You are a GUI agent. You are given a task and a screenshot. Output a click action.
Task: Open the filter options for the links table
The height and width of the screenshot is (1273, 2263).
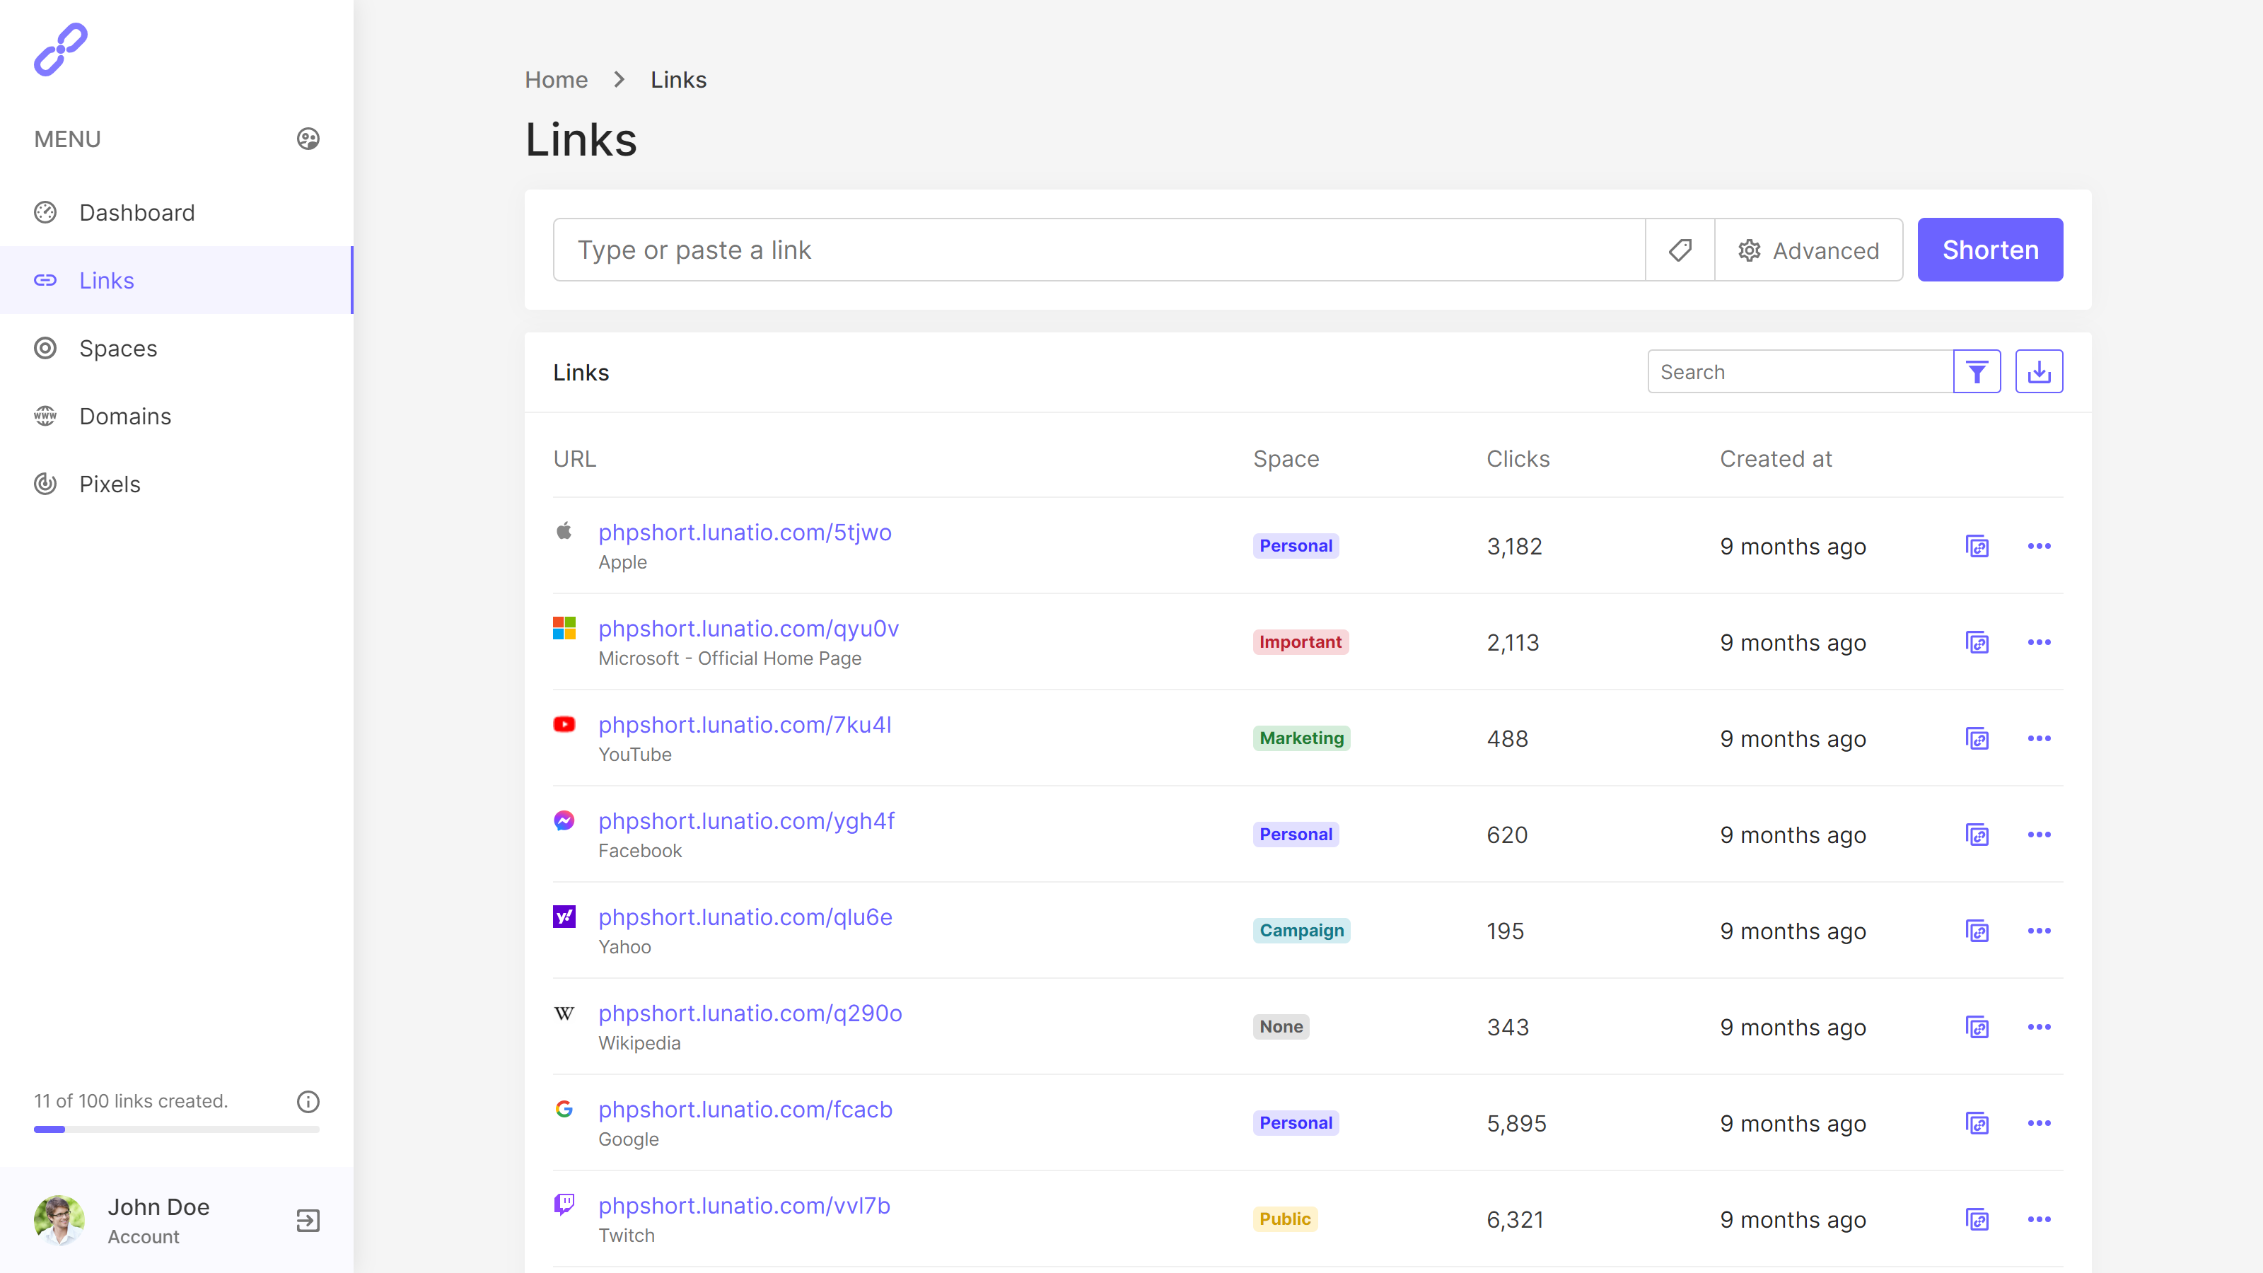(x=1977, y=371)
